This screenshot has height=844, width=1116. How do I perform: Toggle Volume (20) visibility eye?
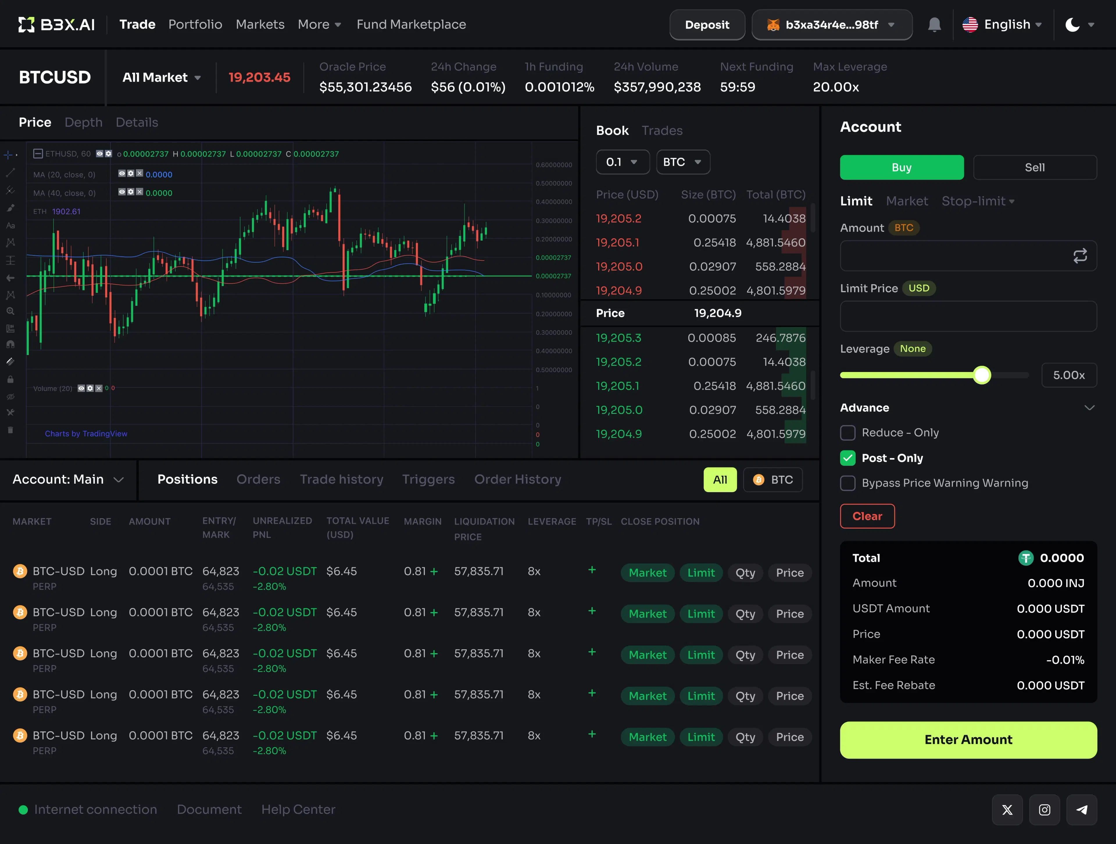pos(81,388)
